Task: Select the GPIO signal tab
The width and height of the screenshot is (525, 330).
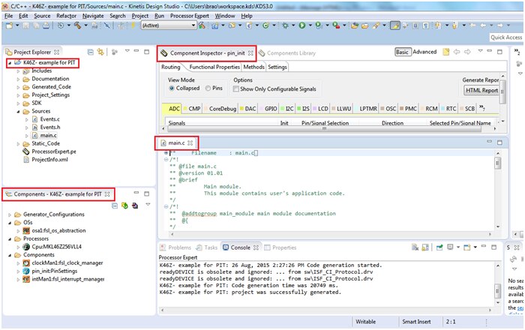Action: (x=270, y=109)
